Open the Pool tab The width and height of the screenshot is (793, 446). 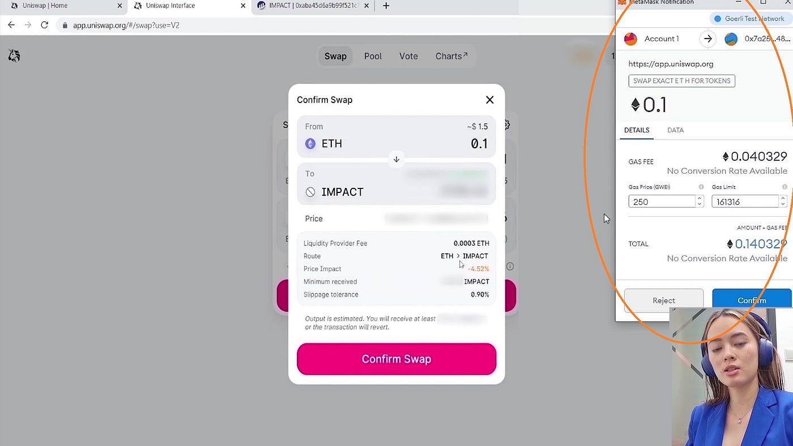373,56
